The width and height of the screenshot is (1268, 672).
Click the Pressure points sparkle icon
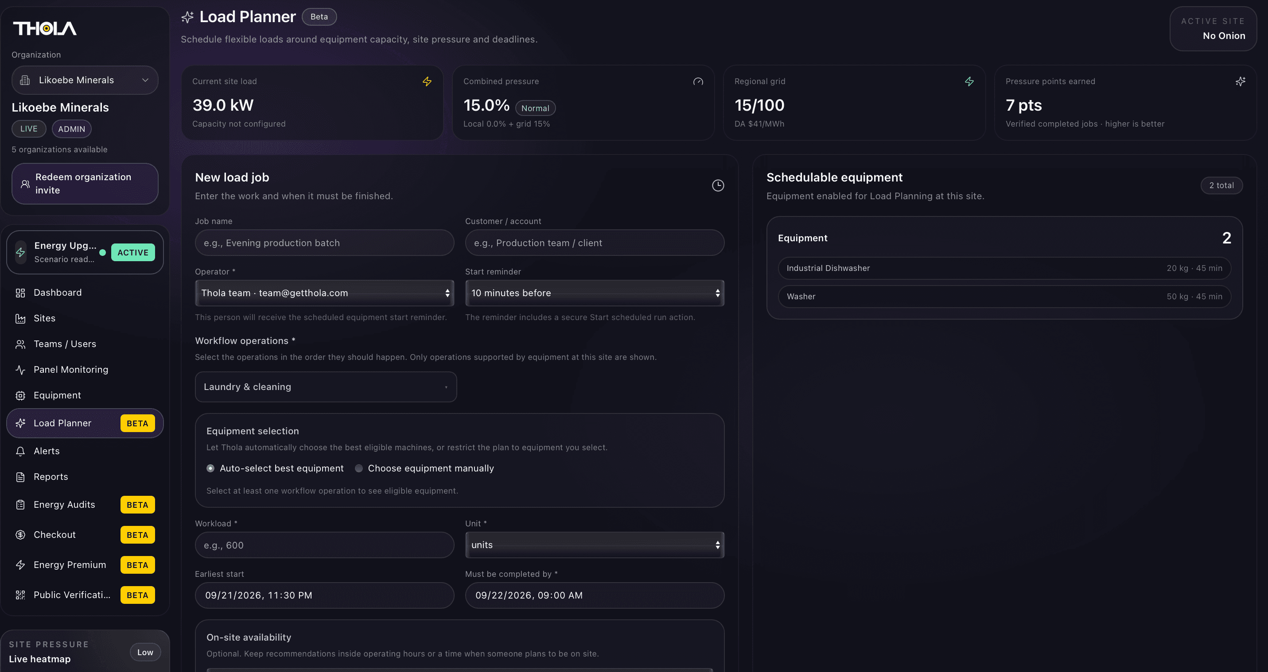1241,81
